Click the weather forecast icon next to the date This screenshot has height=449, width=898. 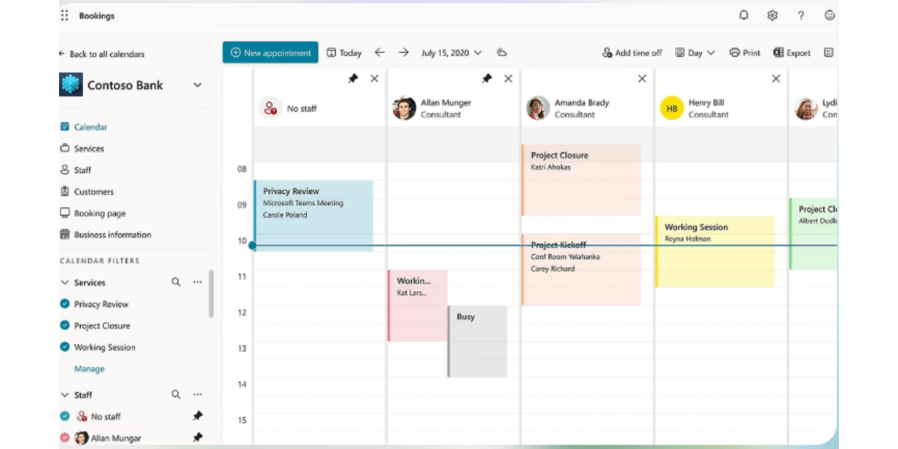[x=501, y=52]
